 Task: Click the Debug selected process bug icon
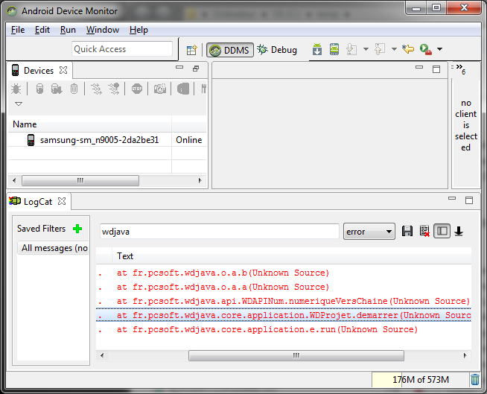pyautogui.click(x=16, y=89)
